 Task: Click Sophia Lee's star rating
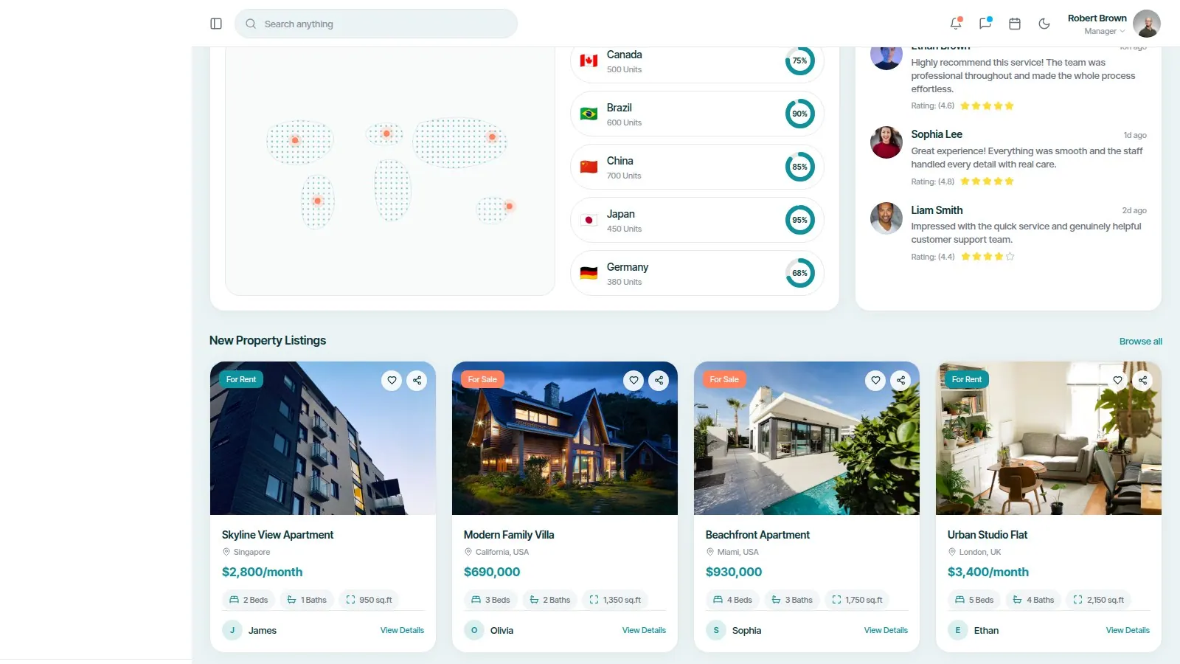click(x=987, y=181)
